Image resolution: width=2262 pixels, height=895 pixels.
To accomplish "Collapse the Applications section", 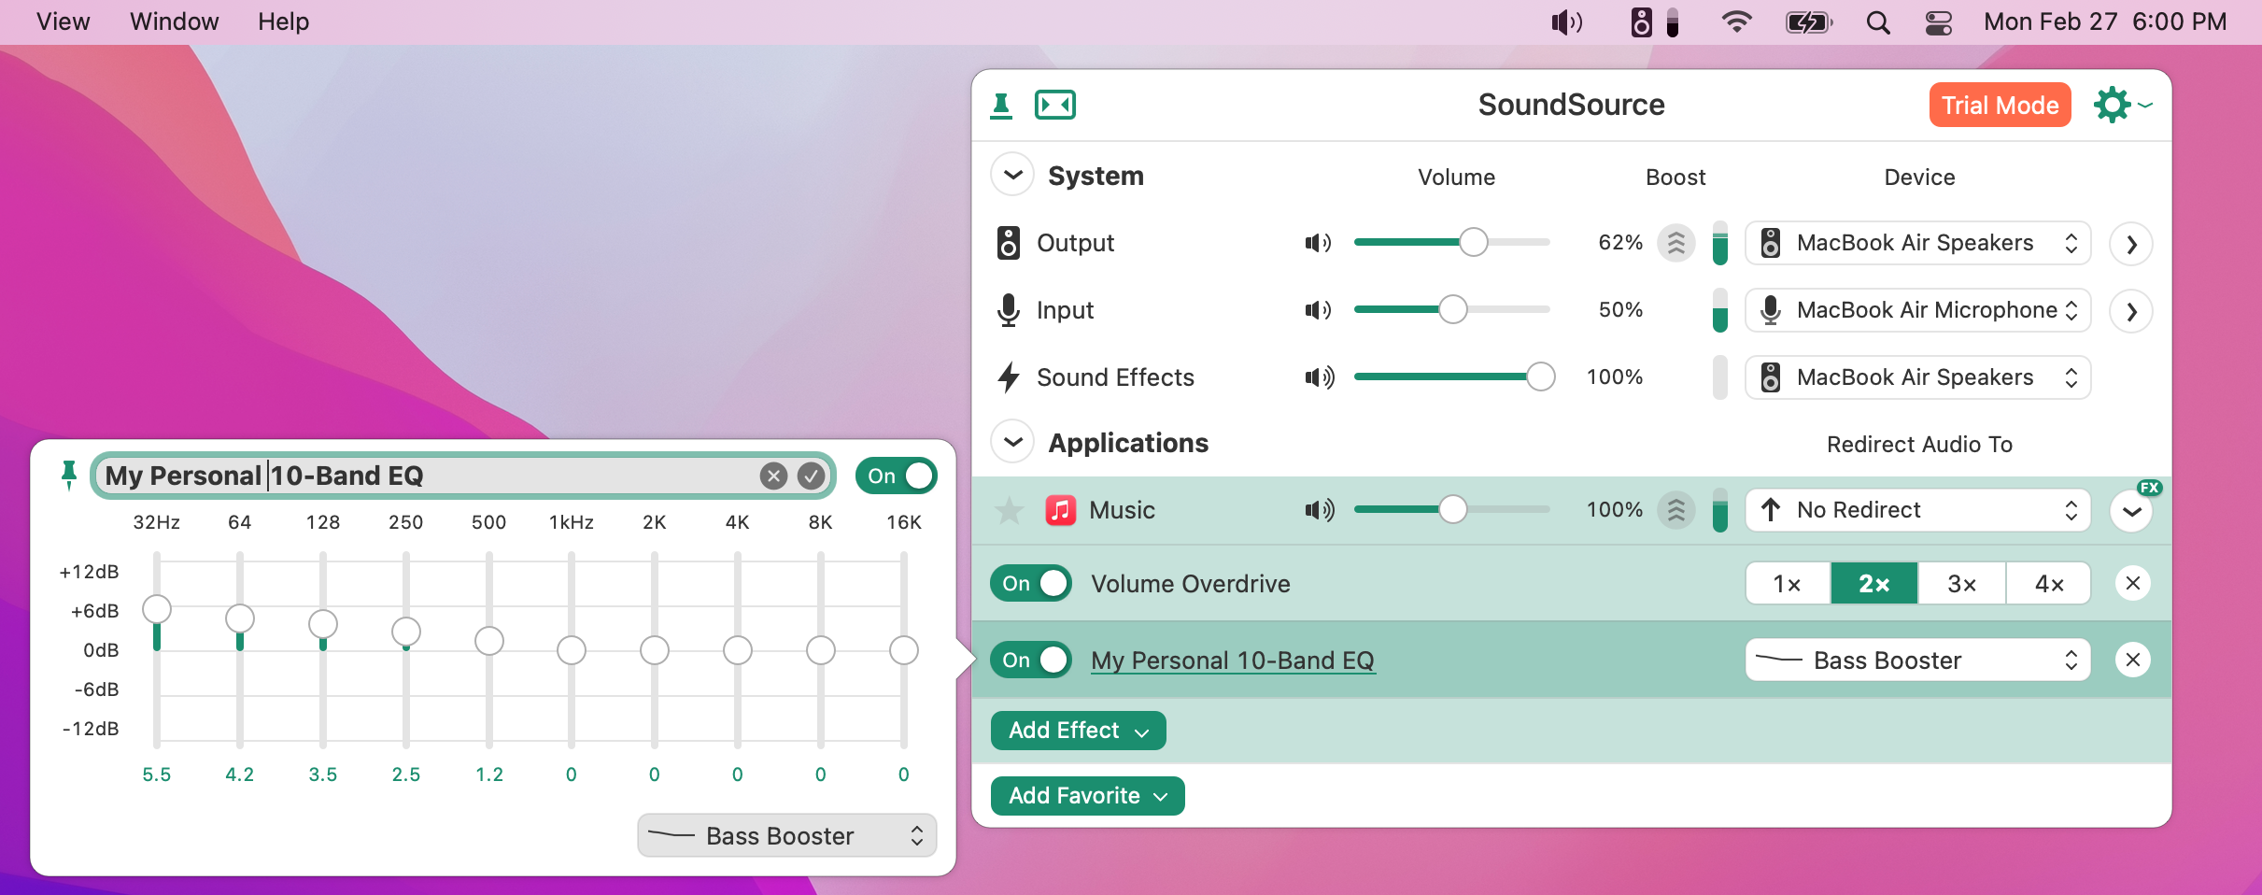I will pos(1012,442).
